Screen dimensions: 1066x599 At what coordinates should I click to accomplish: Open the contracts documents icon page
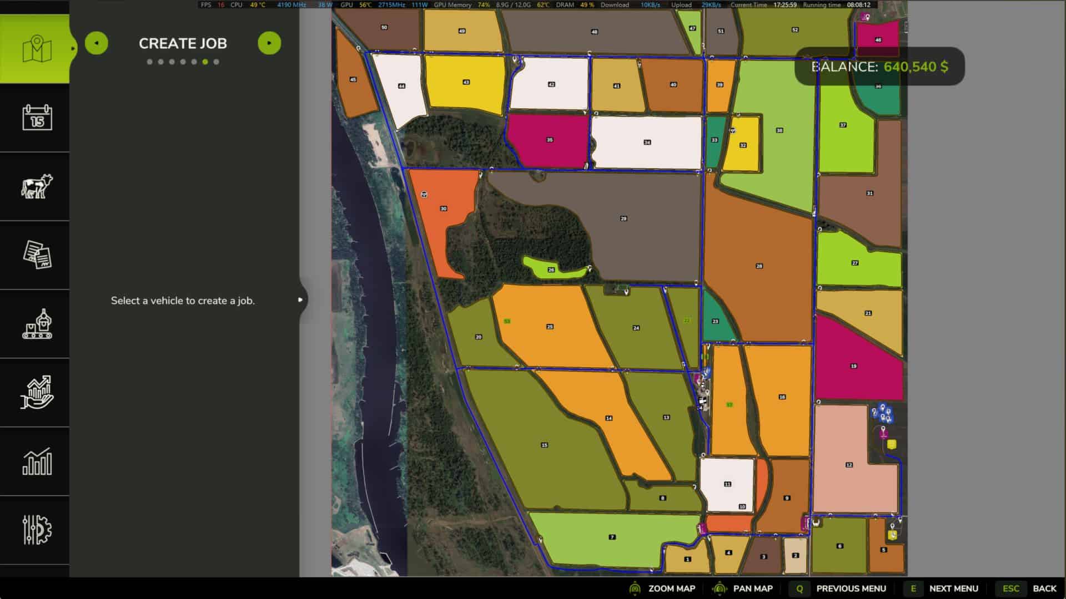pos(37,255)
